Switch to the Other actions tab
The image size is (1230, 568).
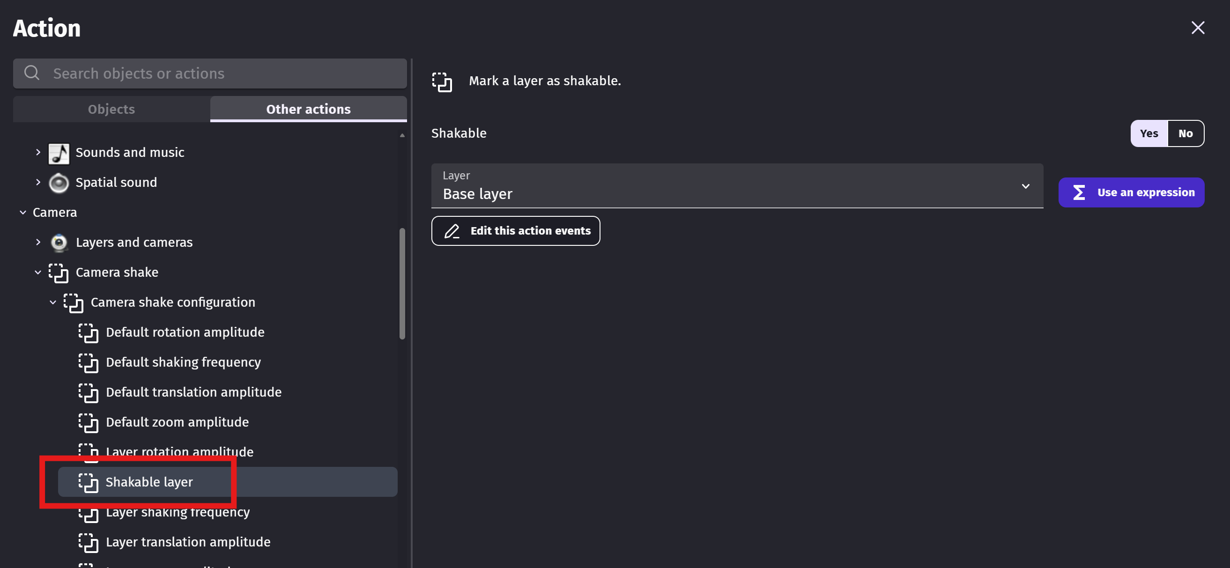308,109
